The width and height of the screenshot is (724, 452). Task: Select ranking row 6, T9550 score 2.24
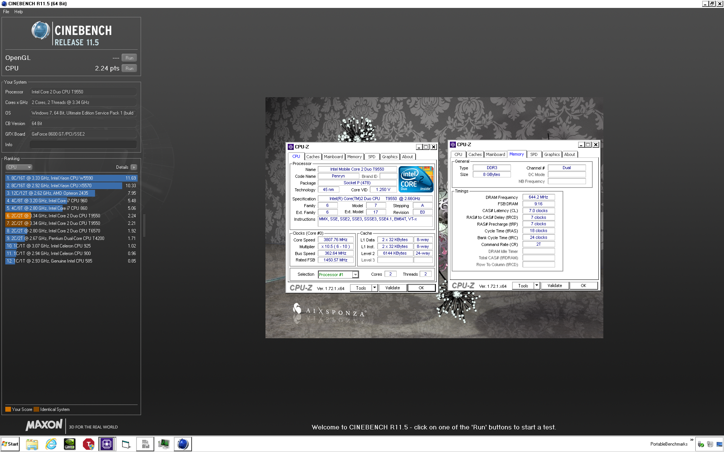tap(71, 216)
